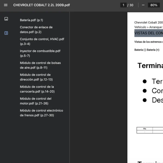Image resolution: width=163 pixels, height=163 pixels.
Task: Click the Batería (-) Batería (+) text
Action: click(147, 50)
